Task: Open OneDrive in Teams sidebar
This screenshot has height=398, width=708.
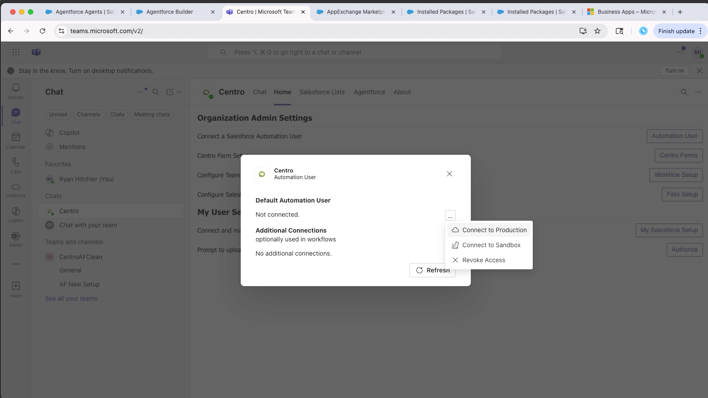Action: 16,190
